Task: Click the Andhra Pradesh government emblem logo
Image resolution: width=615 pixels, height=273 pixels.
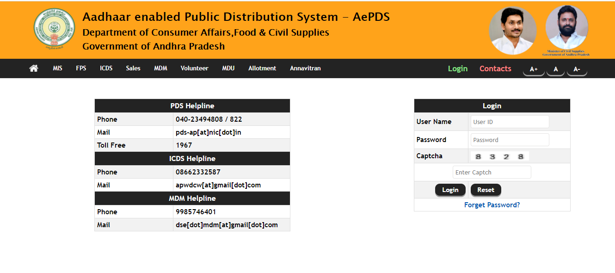Action: 54,29
